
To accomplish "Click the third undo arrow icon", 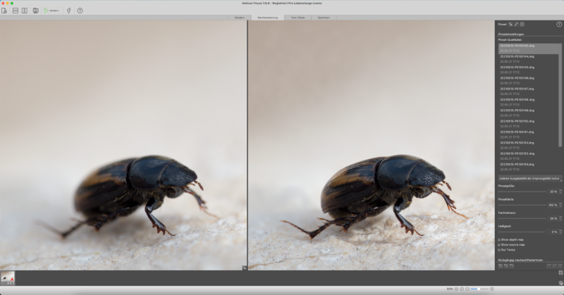I will [512, 266].
